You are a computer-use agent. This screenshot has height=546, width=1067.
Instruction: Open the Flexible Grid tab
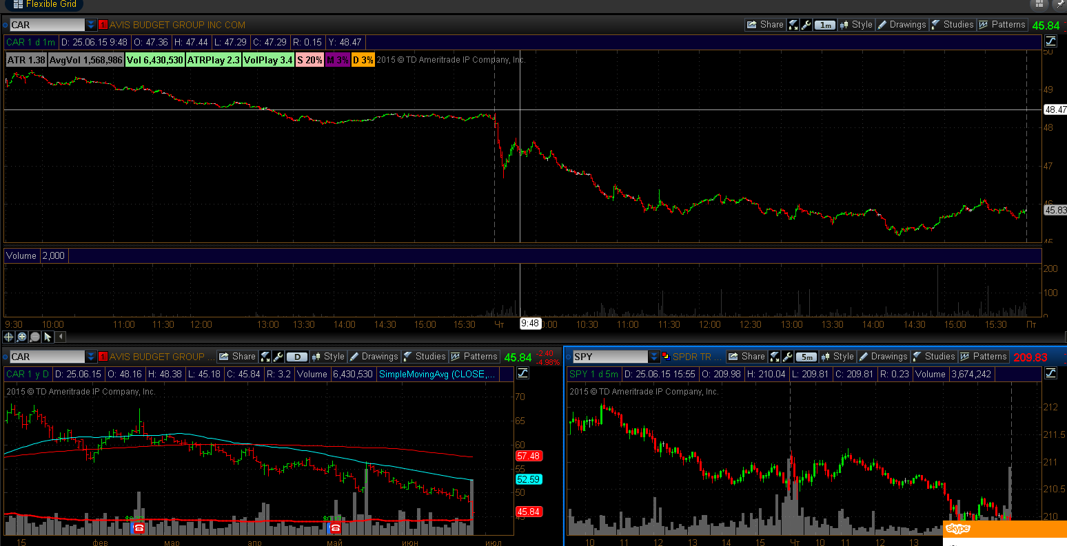pos(43,4)
